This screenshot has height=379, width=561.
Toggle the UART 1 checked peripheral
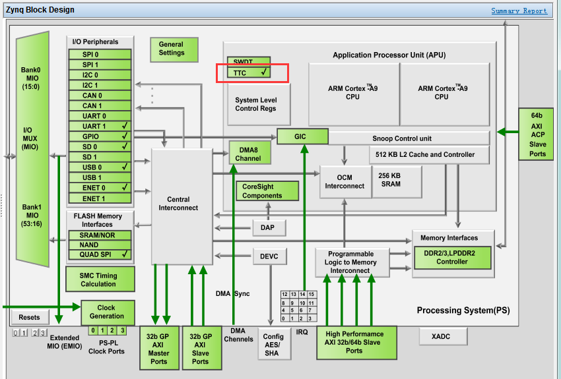click(x=100, y=126)
